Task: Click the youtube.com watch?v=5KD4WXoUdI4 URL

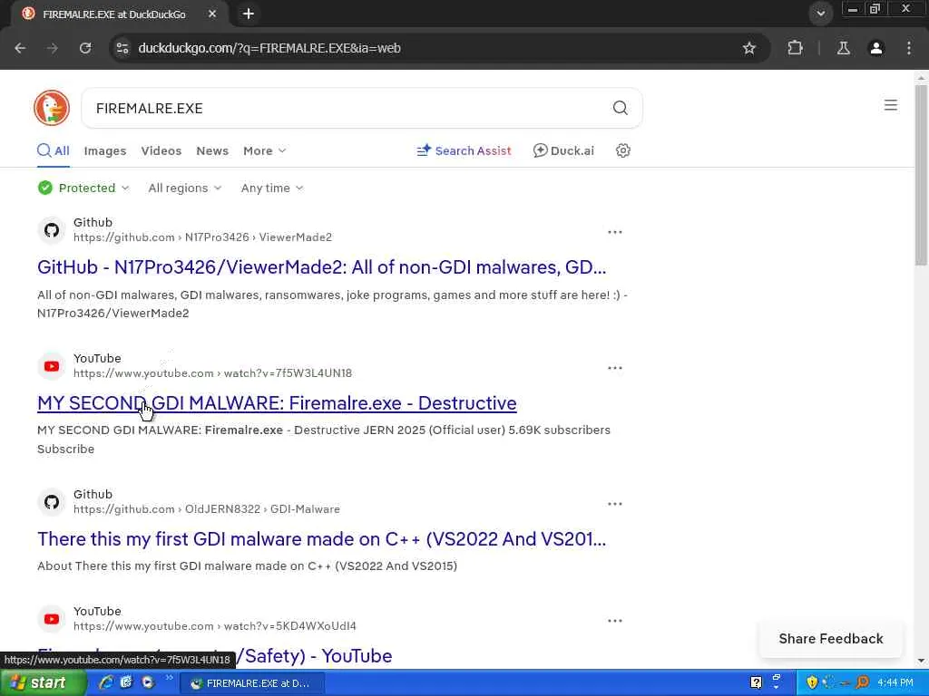Action: [x=215, y=626]
